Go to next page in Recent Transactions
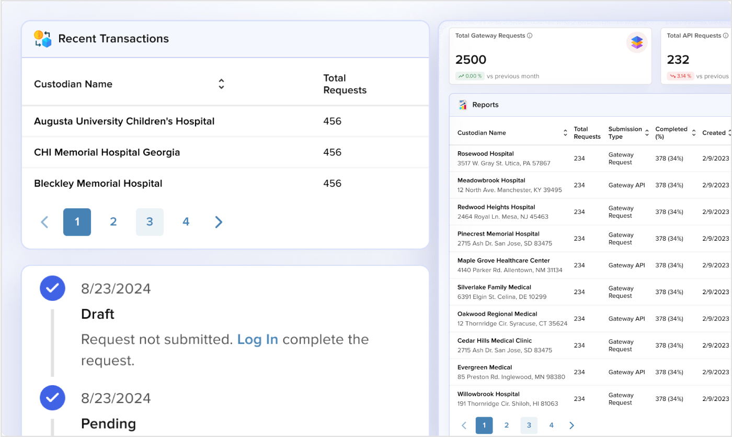Viewport: 732px width, 437px height. pyautogui.click(x=219, y=222)
